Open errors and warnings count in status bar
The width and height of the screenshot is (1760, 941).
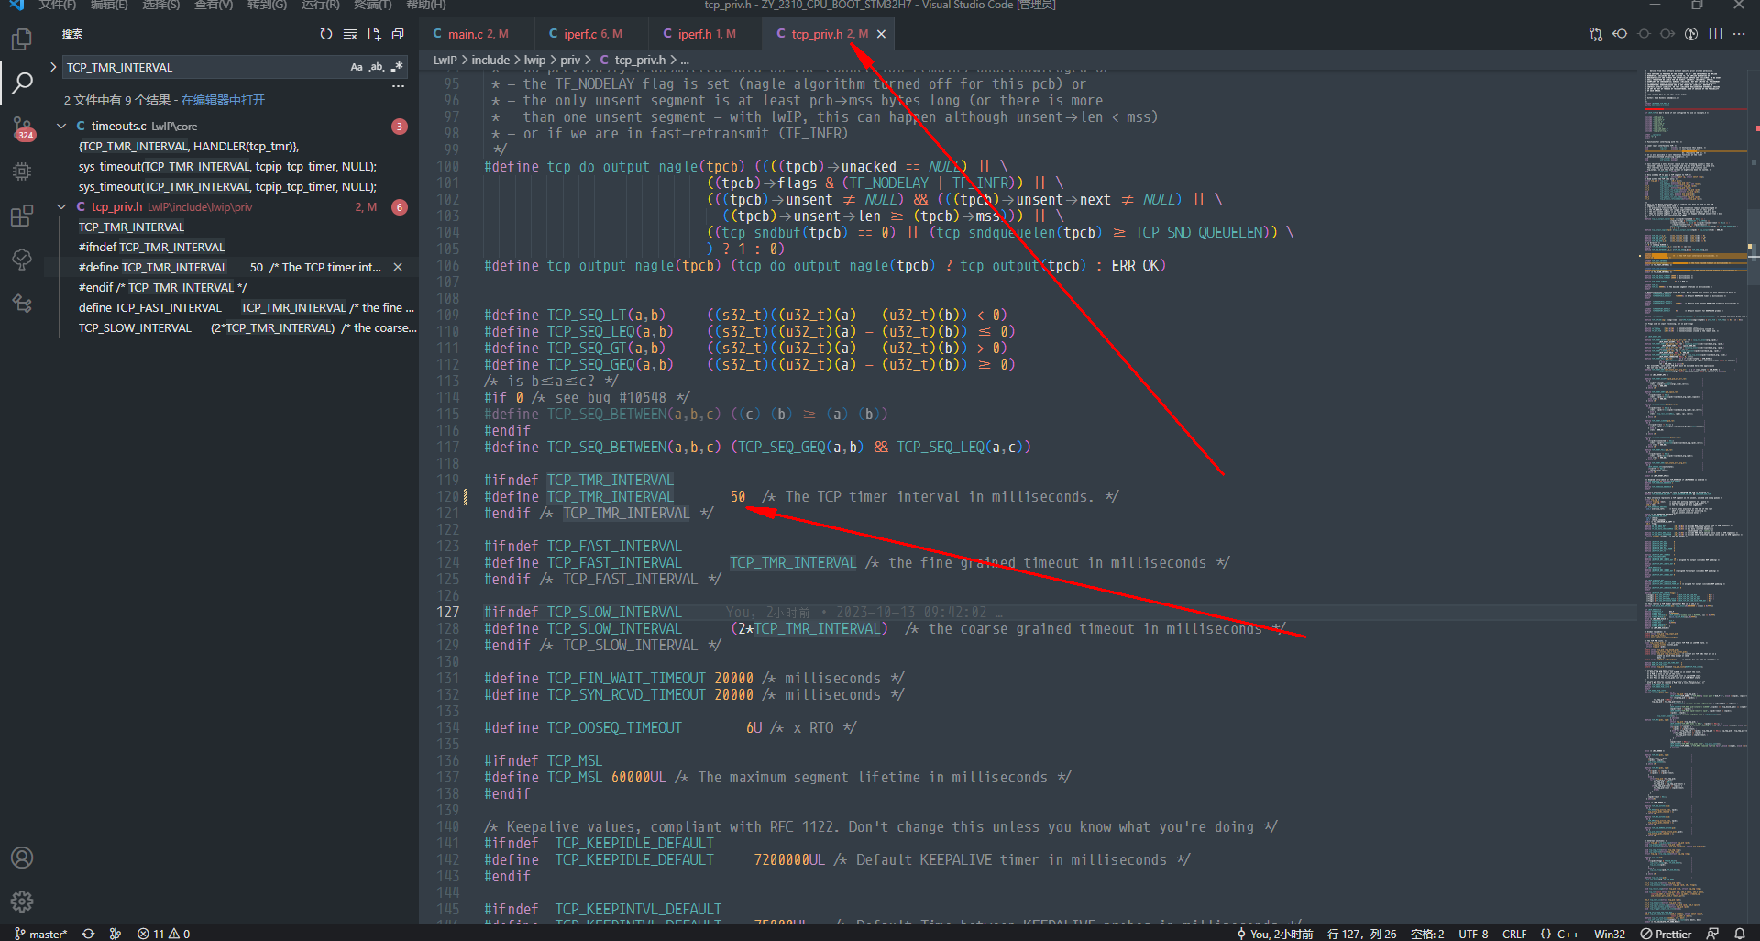(x=163, y=934)
